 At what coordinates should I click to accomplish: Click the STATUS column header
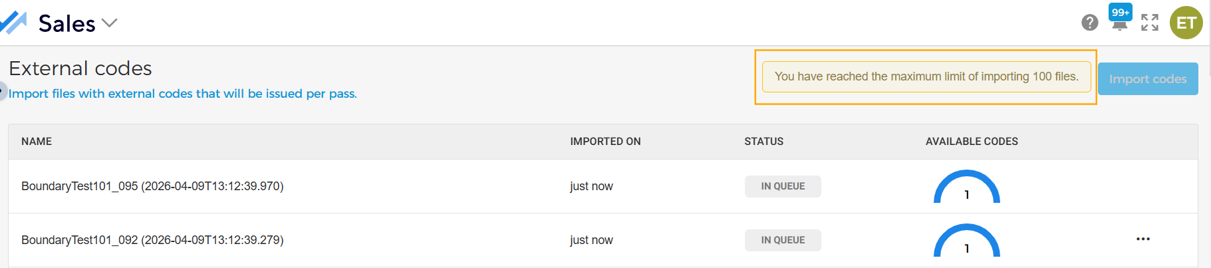[x=763, y=142]
